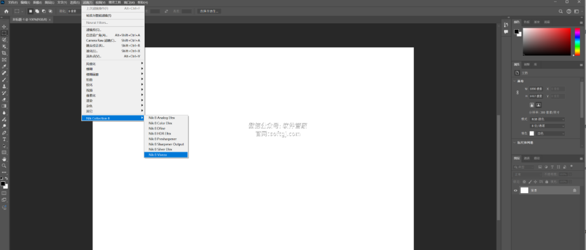Select Nik 8 Color Efex from submenu

pyautogui.click(x=166, y=123)
